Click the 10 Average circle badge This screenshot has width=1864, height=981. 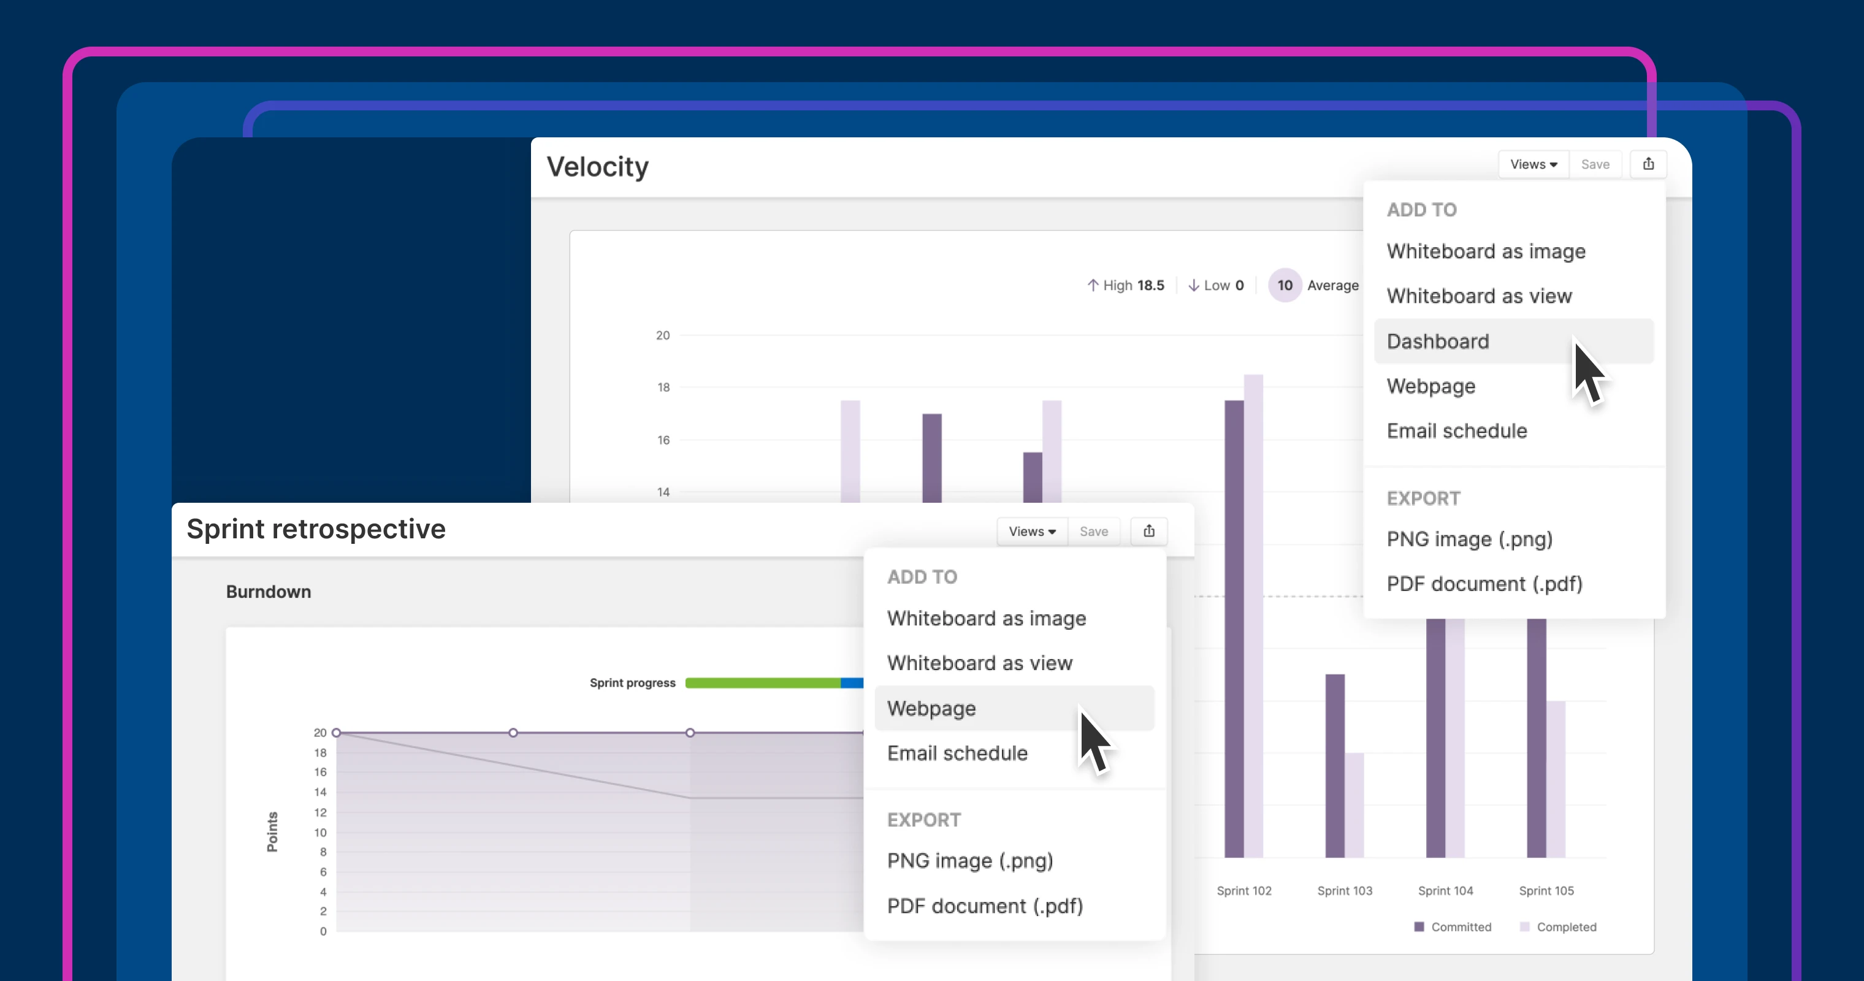(x=1285, y=285)
